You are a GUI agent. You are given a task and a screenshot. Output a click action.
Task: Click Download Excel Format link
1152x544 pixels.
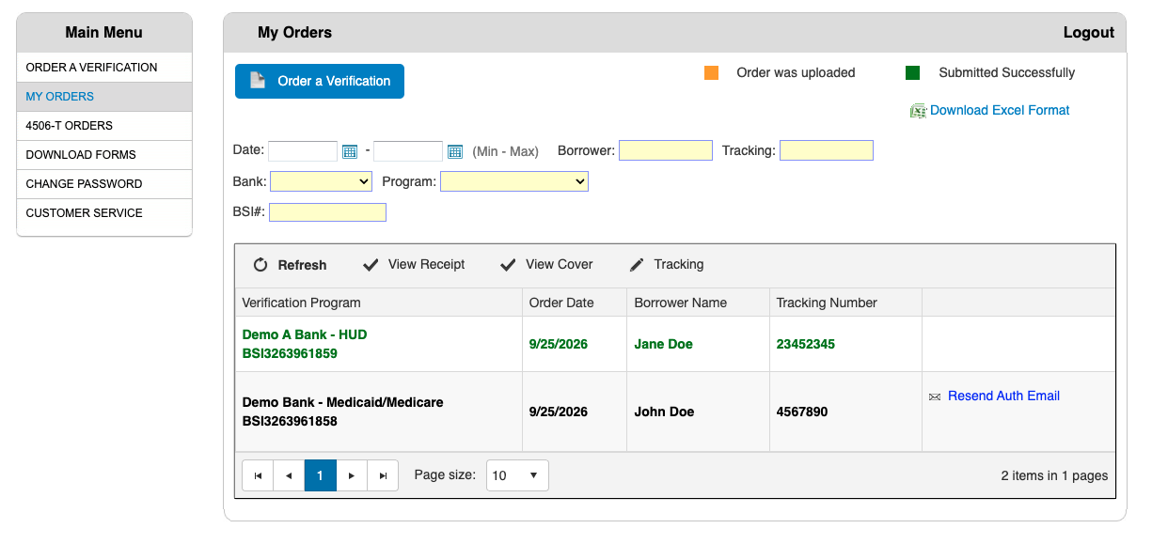[x=1000, y=111]
